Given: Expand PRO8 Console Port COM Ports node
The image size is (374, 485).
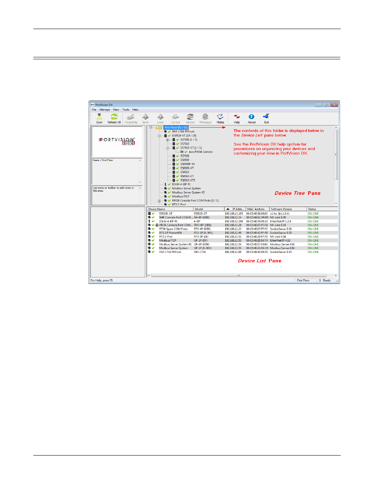Looking at the screenshot, I should tap(160, 201).
